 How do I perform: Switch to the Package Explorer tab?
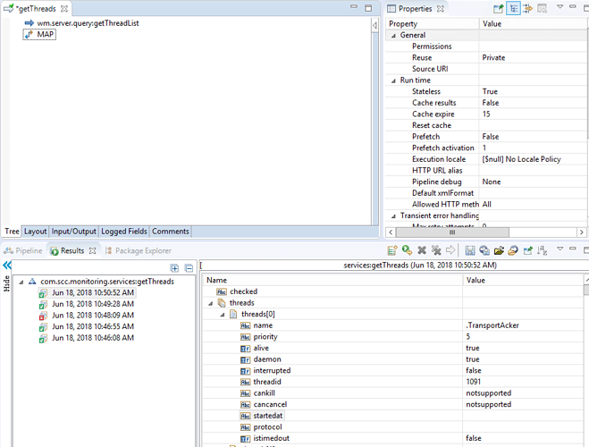pyautogui.click(x=139, y=250)
